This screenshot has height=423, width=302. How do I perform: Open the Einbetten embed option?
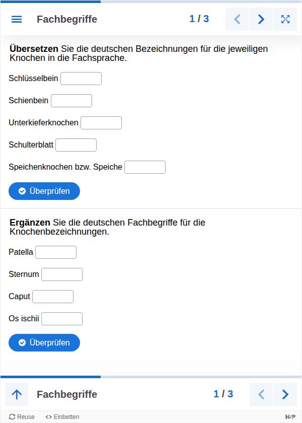[62, 417]
